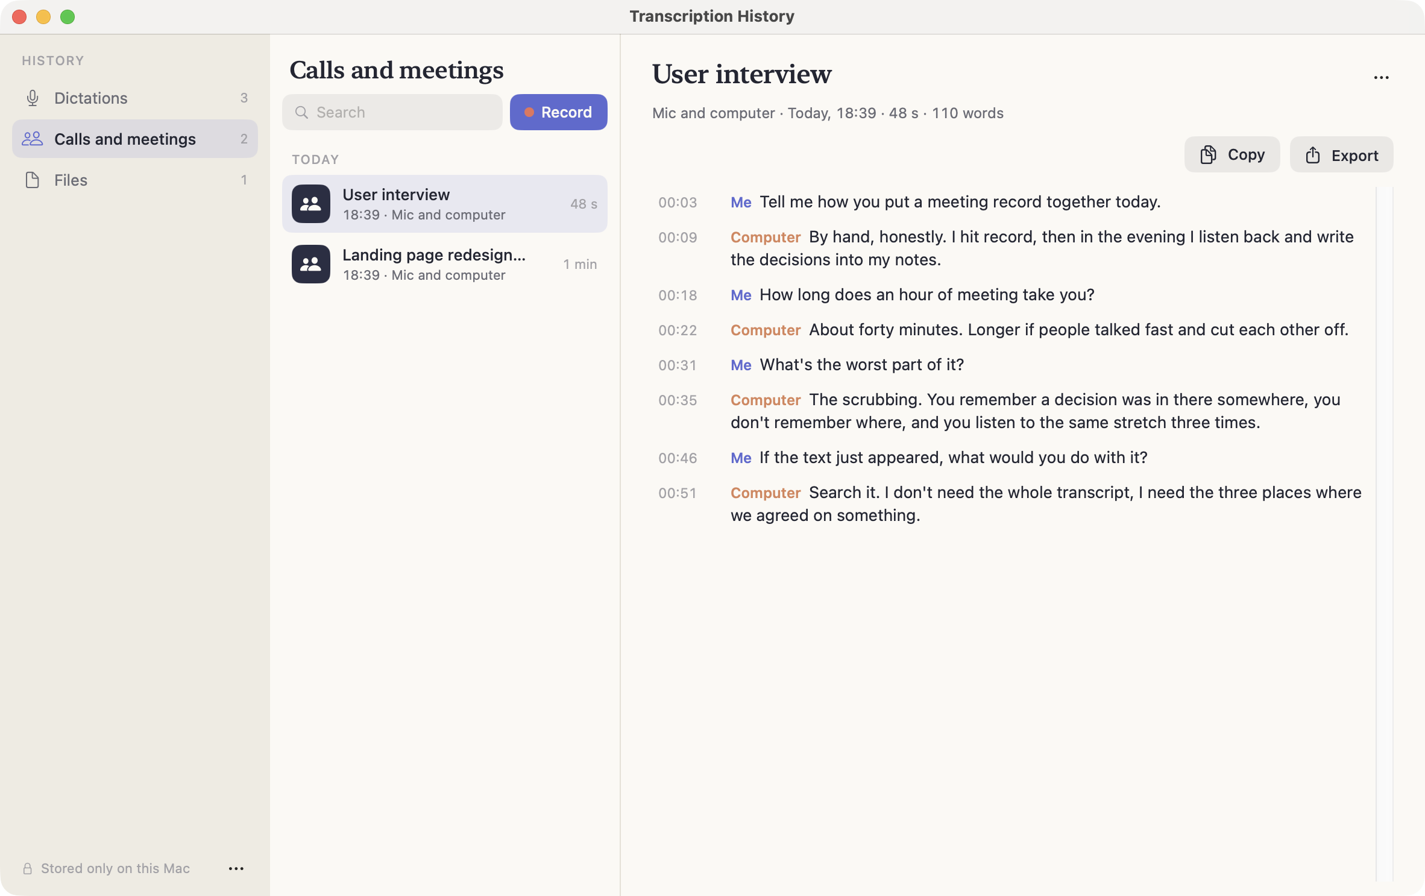Image resolution: width=1425 pixels, height=896 pixels.
Task: Click the 00:46 timestamp
Action: click(x=678, y=458)
